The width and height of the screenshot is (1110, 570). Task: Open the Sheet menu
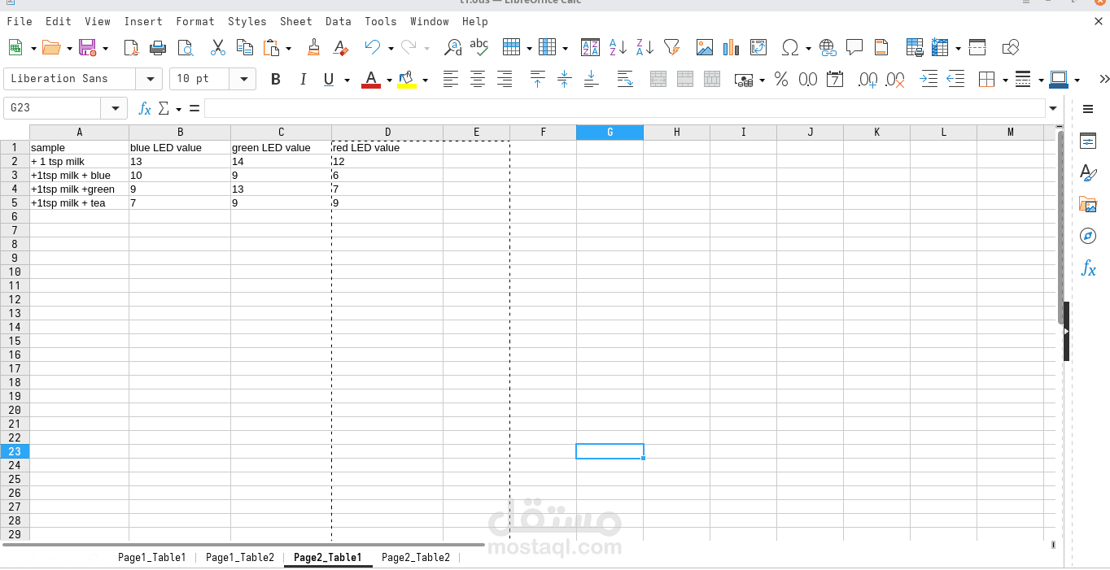click(296, 21)
